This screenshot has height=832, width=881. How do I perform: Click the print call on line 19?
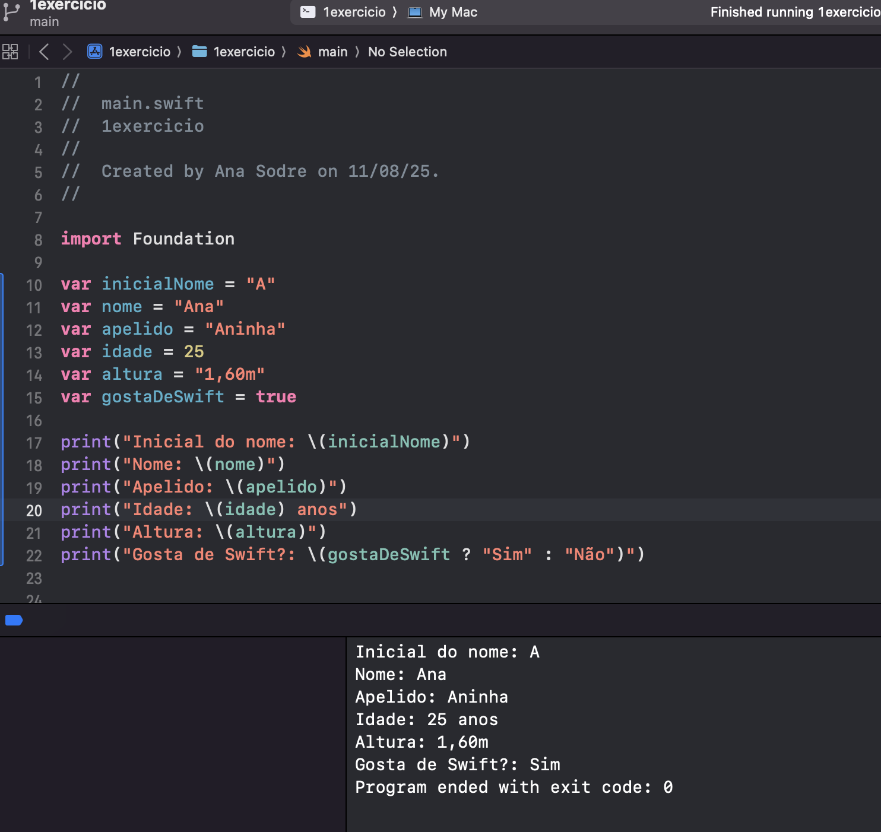(x=86, y=487)
